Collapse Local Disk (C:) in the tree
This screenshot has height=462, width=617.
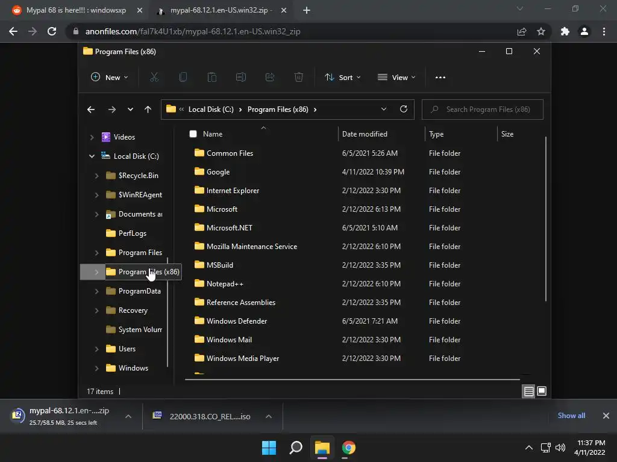pos(92,156)
